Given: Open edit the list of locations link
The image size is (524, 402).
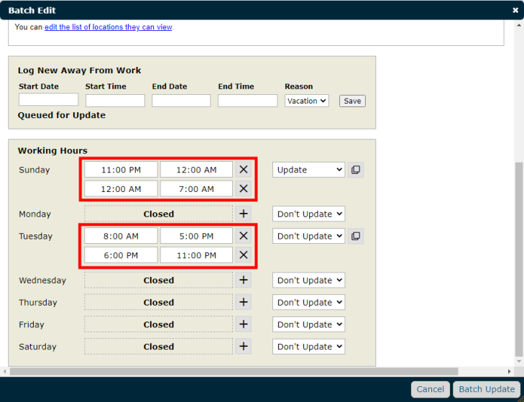Looking at the screenshot, I should click(109, 27).
